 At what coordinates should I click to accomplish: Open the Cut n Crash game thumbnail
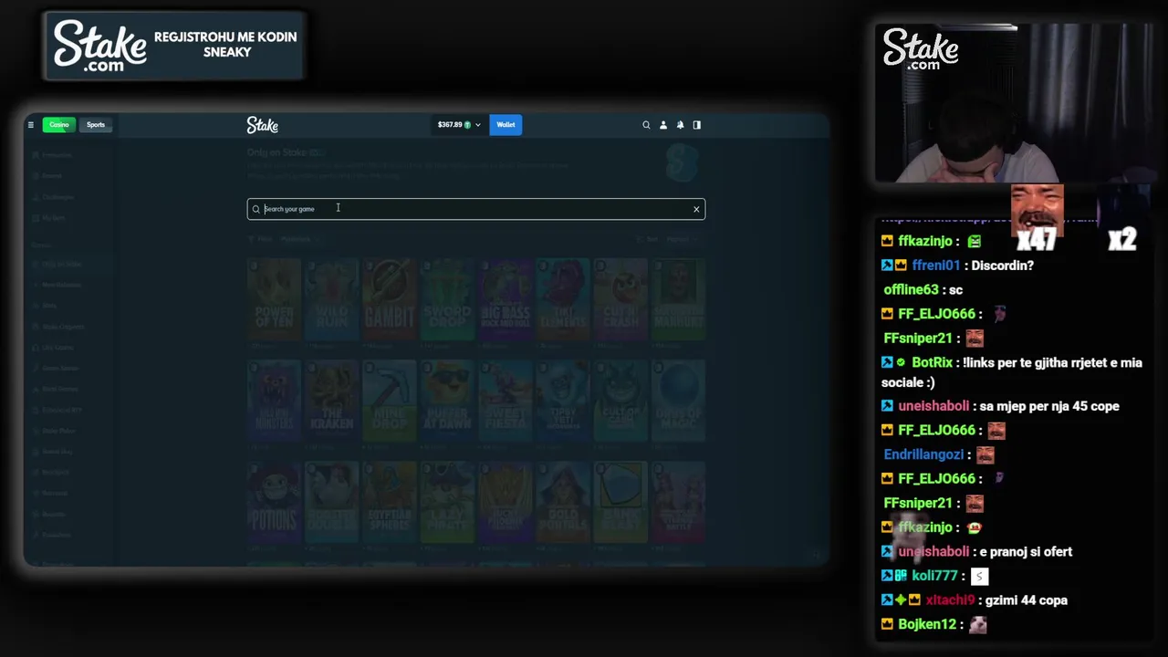point(620,299)
